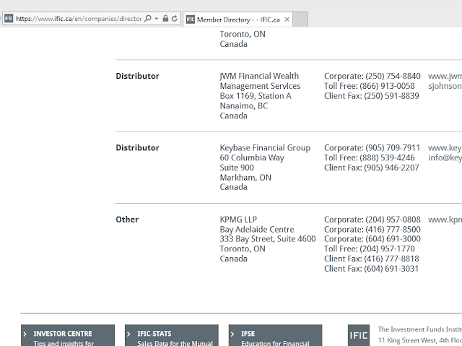Select the Member Directory - IFIC.ca tab
462x346 pixels.
point(237,20)
